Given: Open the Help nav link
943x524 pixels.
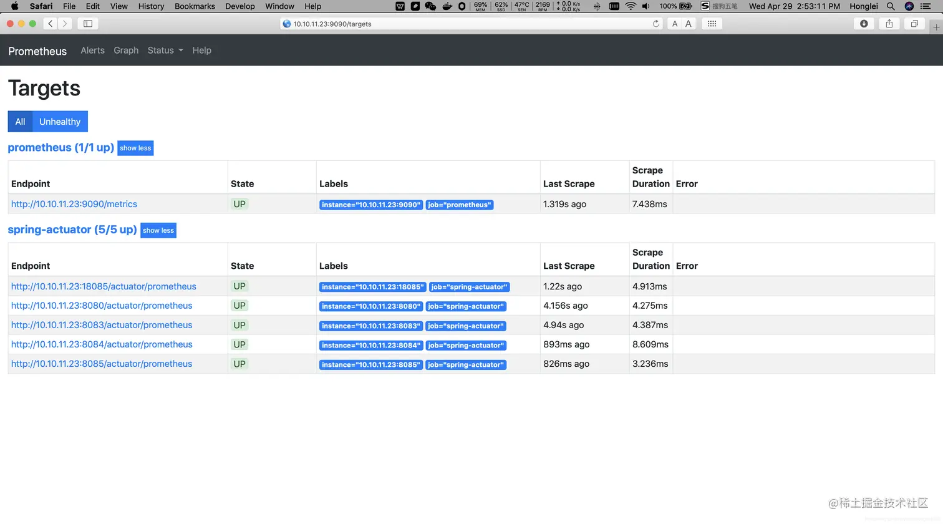Looking at the screenshot, I should coord(201,51).
